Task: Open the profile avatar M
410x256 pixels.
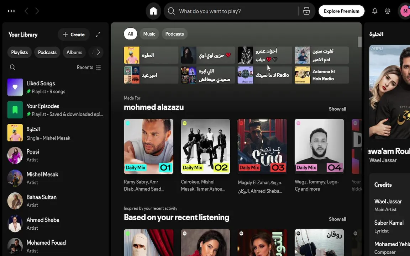Action: [405, 11]
